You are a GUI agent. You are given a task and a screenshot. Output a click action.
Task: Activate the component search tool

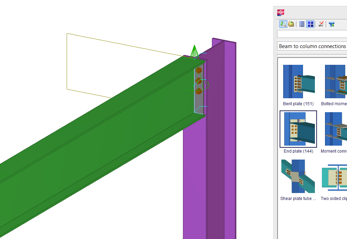(283, 24)
